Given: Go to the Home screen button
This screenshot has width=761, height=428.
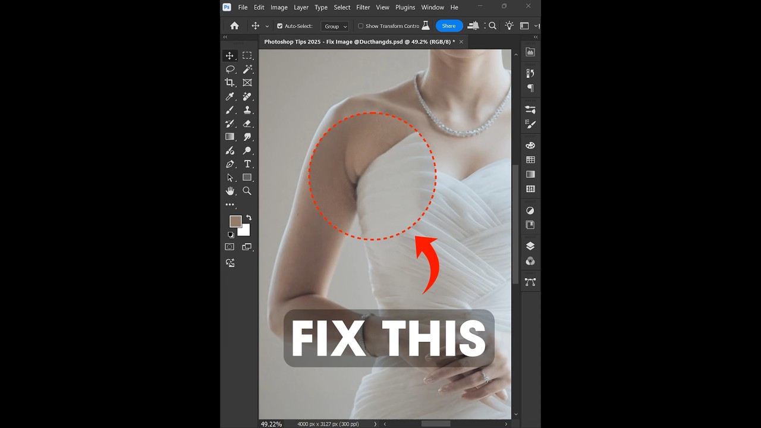Looking at the screenshot, I should pos(234,26).
